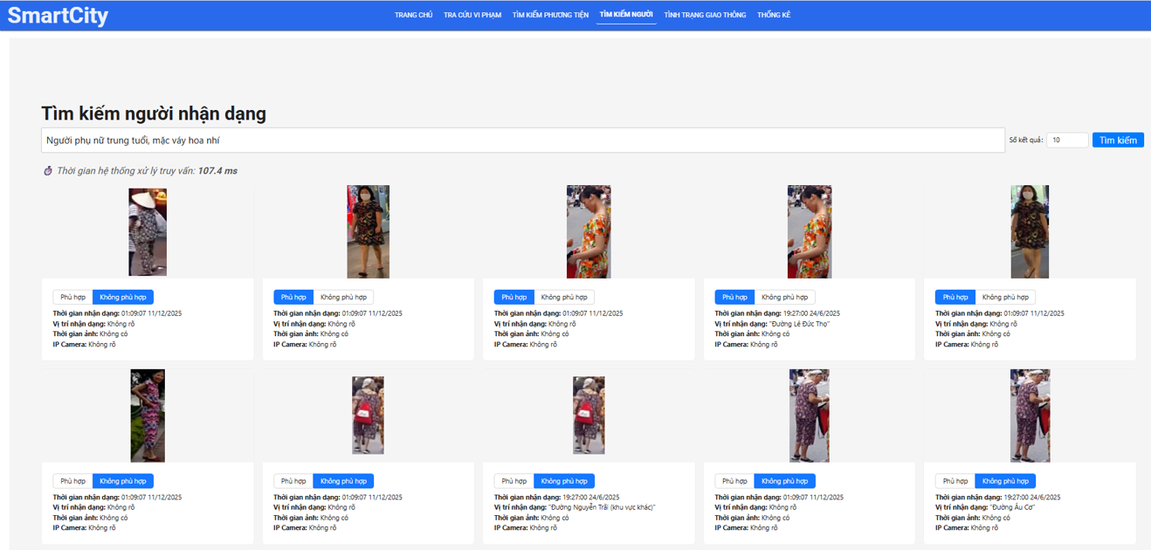Open thumbnail of woman wearing conical hat
The height and width of the screenshot is (550, 1151).
click(x=148, y=232)
